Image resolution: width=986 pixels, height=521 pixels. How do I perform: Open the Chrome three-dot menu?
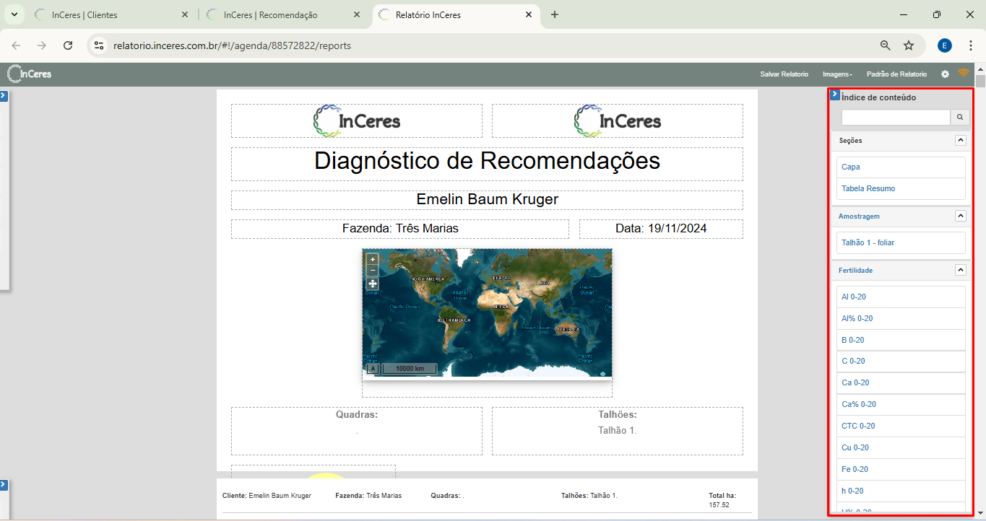971,45
